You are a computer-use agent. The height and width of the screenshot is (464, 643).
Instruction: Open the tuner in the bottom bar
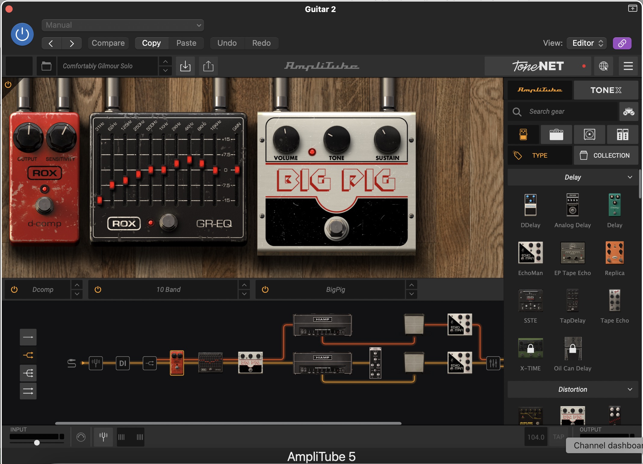coord(103,437)
